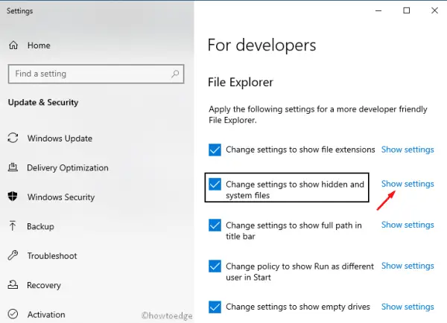Open Show settings for full path
This screenshot has width=447, height=323.
click(408, 225)
